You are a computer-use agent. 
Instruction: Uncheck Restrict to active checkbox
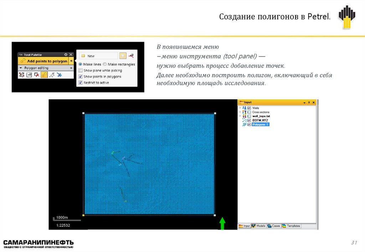pyautogui.click(x=81, y=83)
